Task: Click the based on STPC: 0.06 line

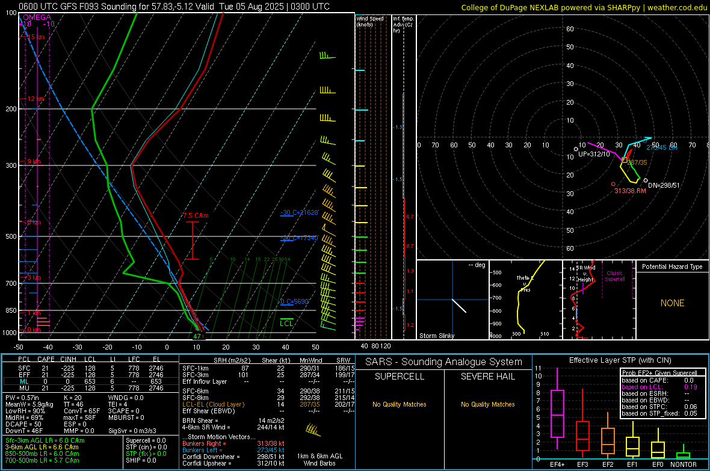Action: click(x=659, y=407)
